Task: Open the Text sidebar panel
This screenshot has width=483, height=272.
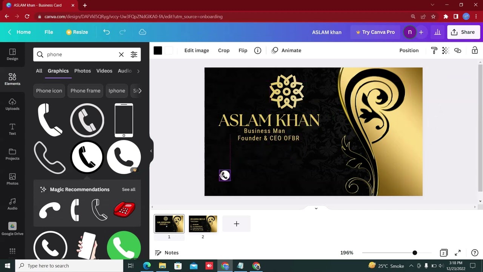Action: (12, 129)
